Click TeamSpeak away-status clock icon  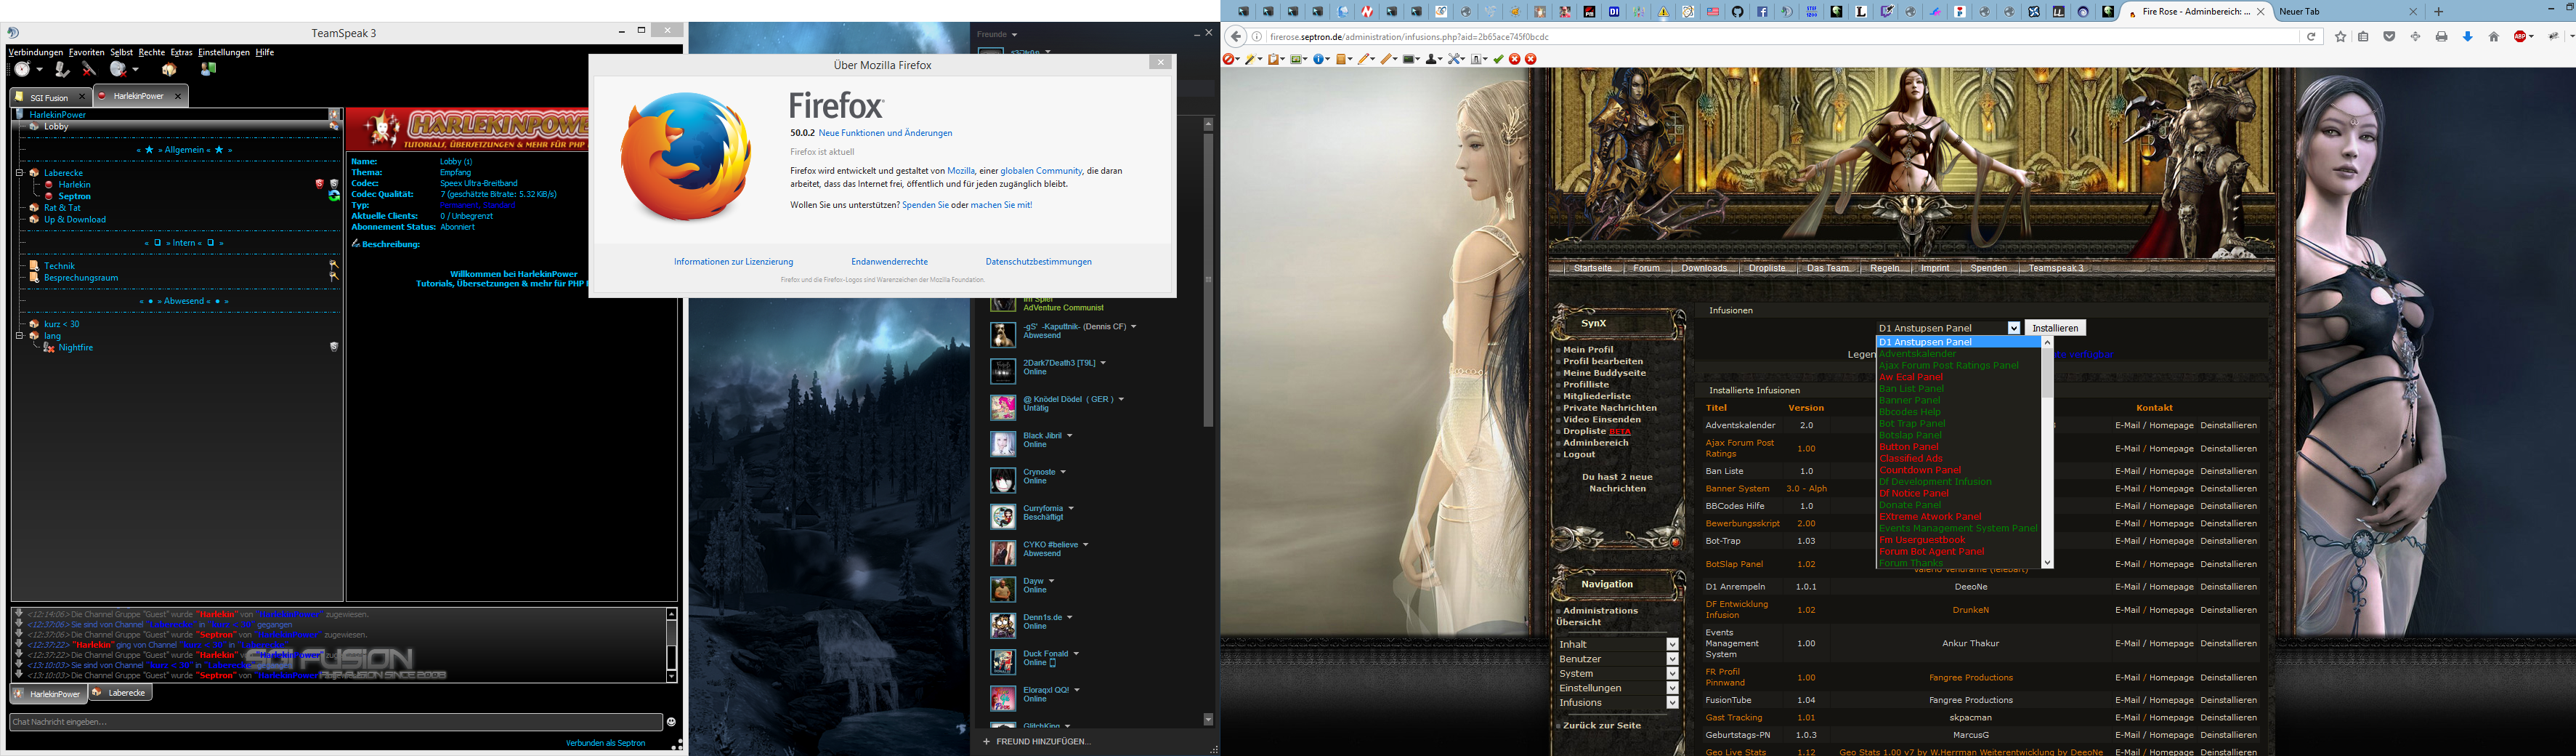pos(22,69)
